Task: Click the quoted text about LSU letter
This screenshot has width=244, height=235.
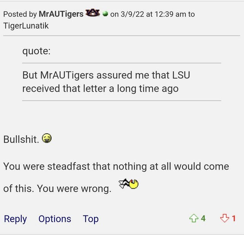Action: [x=106, y=82]
